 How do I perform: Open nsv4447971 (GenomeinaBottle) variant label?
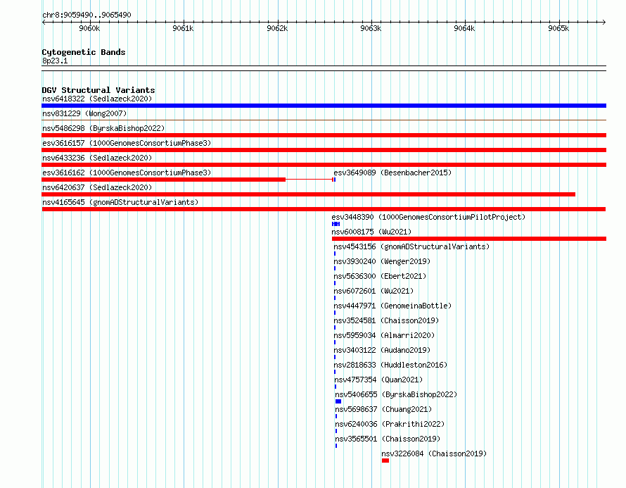[392, 306]
